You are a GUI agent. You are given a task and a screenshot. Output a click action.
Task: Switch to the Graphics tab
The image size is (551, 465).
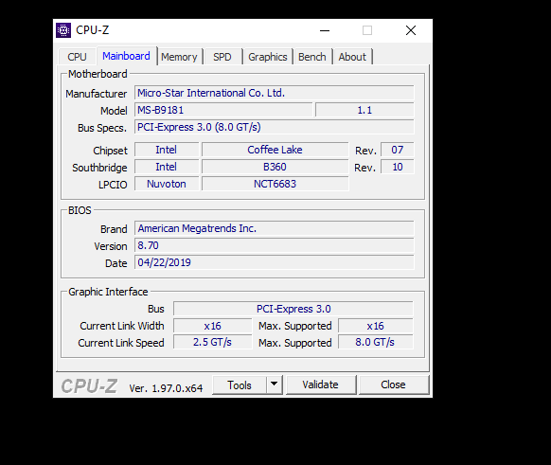[268, 57]
